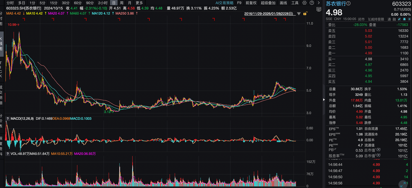This screenshot has width=412, height=188.
Task: Click the stock code 603323 in quote panel
Action: pyautogui.click(x=401, y=4)
